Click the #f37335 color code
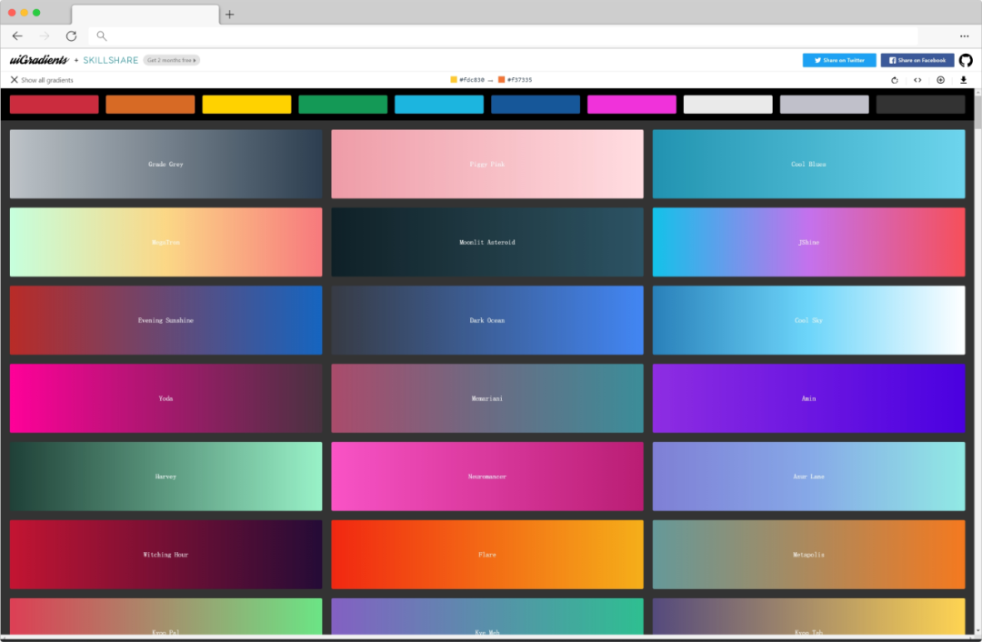The height and width of the screenshot is (642, 982). click(519, 79)
